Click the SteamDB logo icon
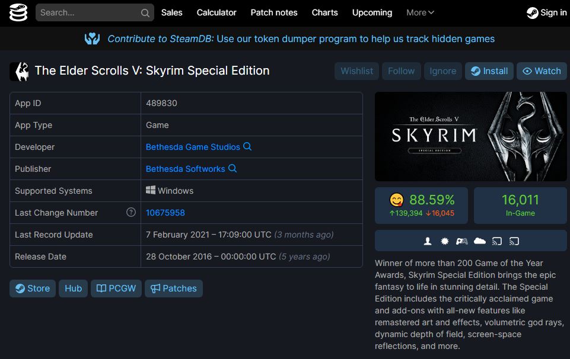This screenshot has width=570, height=359. click(x=18, y=12)
